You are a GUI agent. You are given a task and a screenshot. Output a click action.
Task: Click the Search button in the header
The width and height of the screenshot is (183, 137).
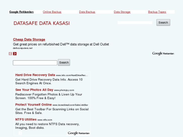(x=163, y=23)
